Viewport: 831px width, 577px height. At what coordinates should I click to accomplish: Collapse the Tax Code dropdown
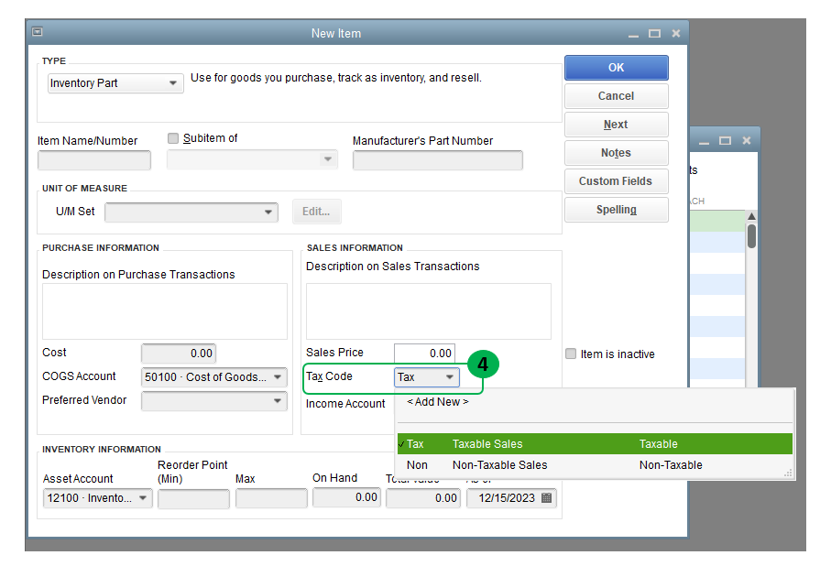(x=450, y=376)
